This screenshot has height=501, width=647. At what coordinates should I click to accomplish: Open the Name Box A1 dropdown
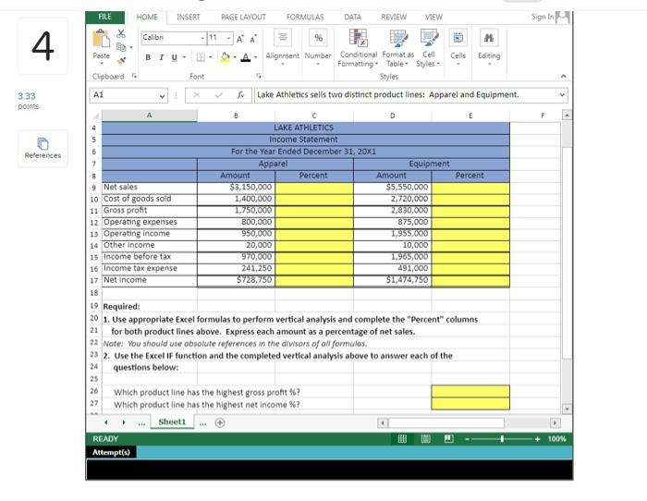pyautogui.click(x=162, y=96)
